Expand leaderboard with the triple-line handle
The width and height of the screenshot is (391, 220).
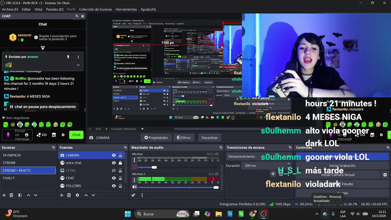43,48
